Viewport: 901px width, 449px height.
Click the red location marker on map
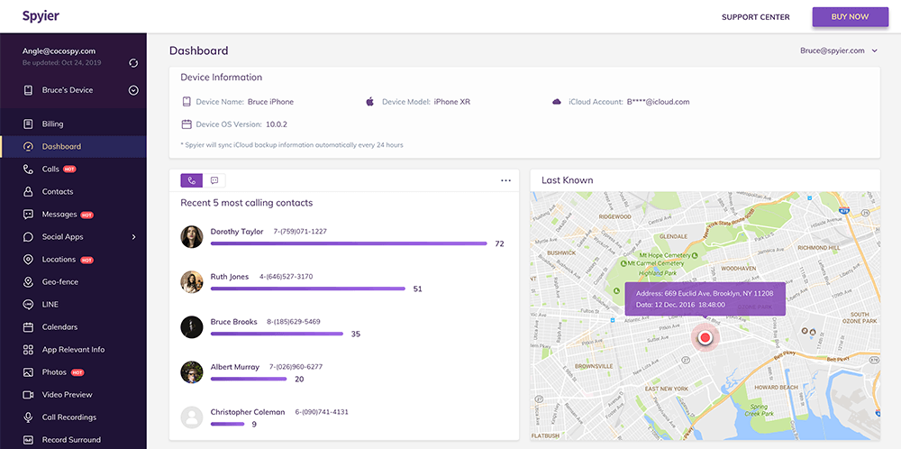point(705,339)
